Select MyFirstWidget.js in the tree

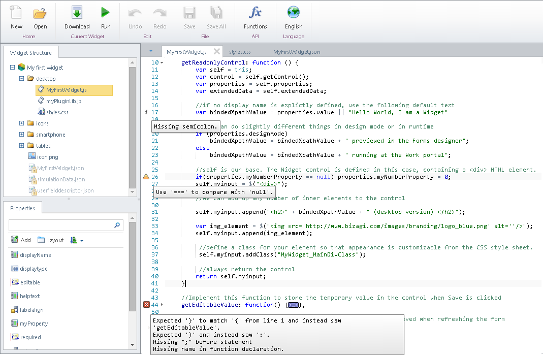click(x=74, y=90)
